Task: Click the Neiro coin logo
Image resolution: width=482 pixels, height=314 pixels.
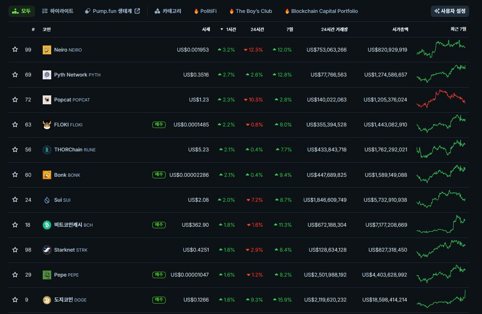Action: click(x=47, y=50)
